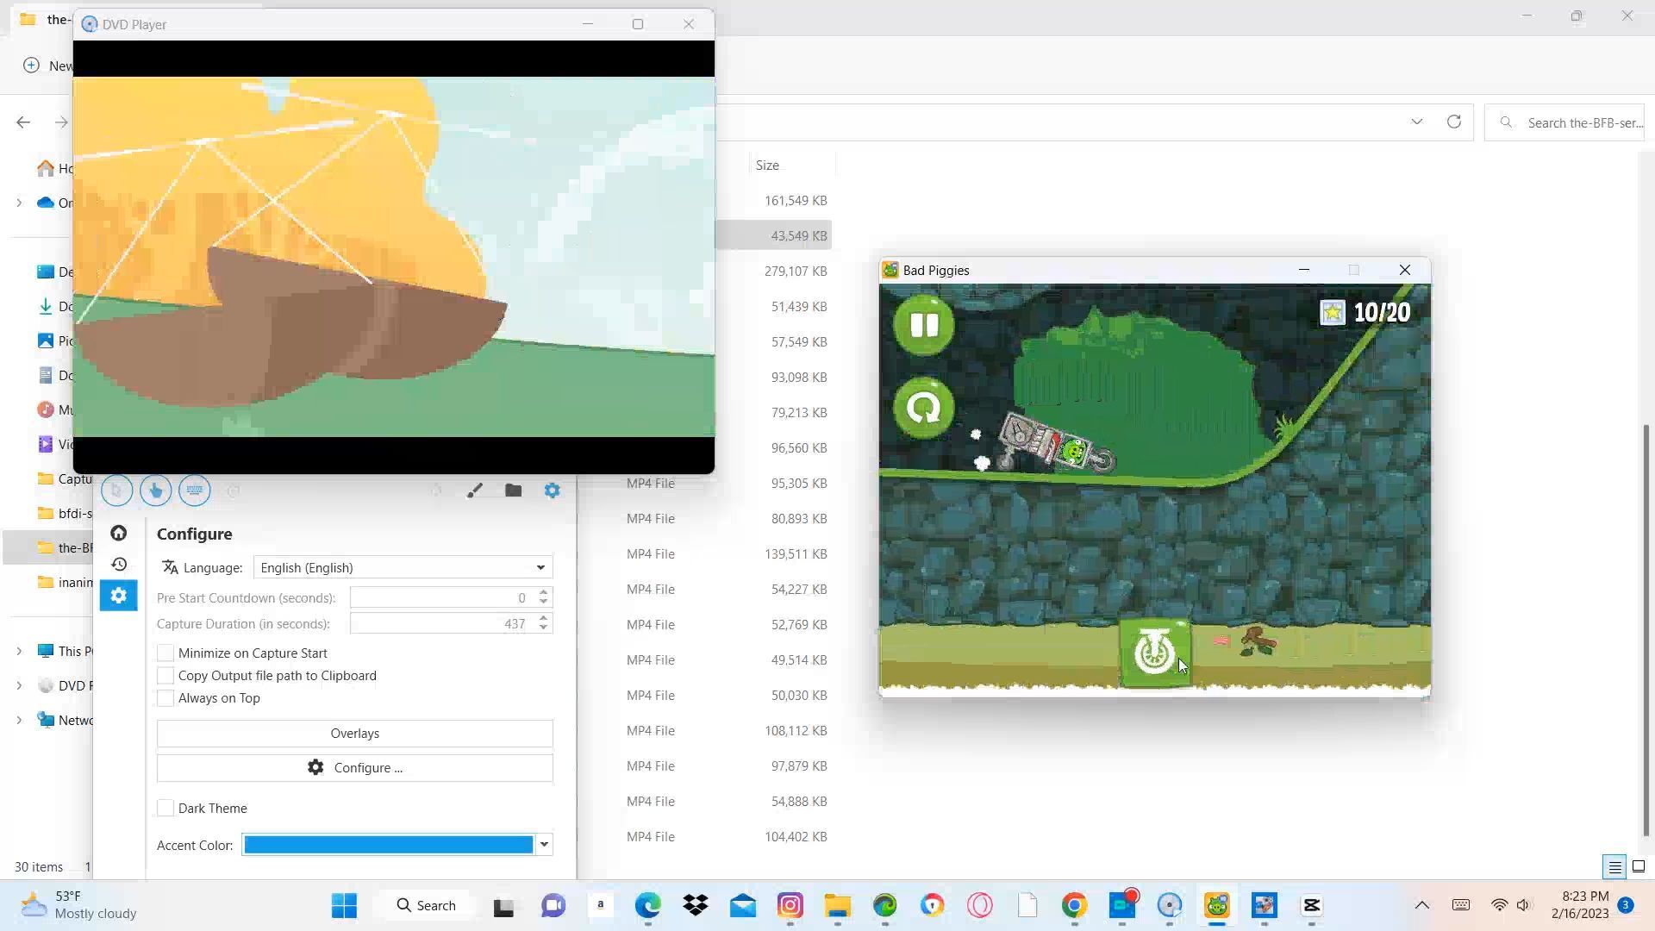
Task: Go to the Home sidebar page
Action: tap(119, 534)
